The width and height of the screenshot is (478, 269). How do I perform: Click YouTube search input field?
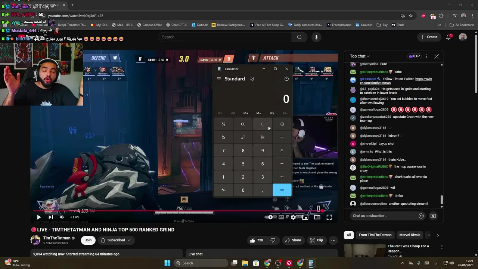pyautogui.click(x=225, y=37)
